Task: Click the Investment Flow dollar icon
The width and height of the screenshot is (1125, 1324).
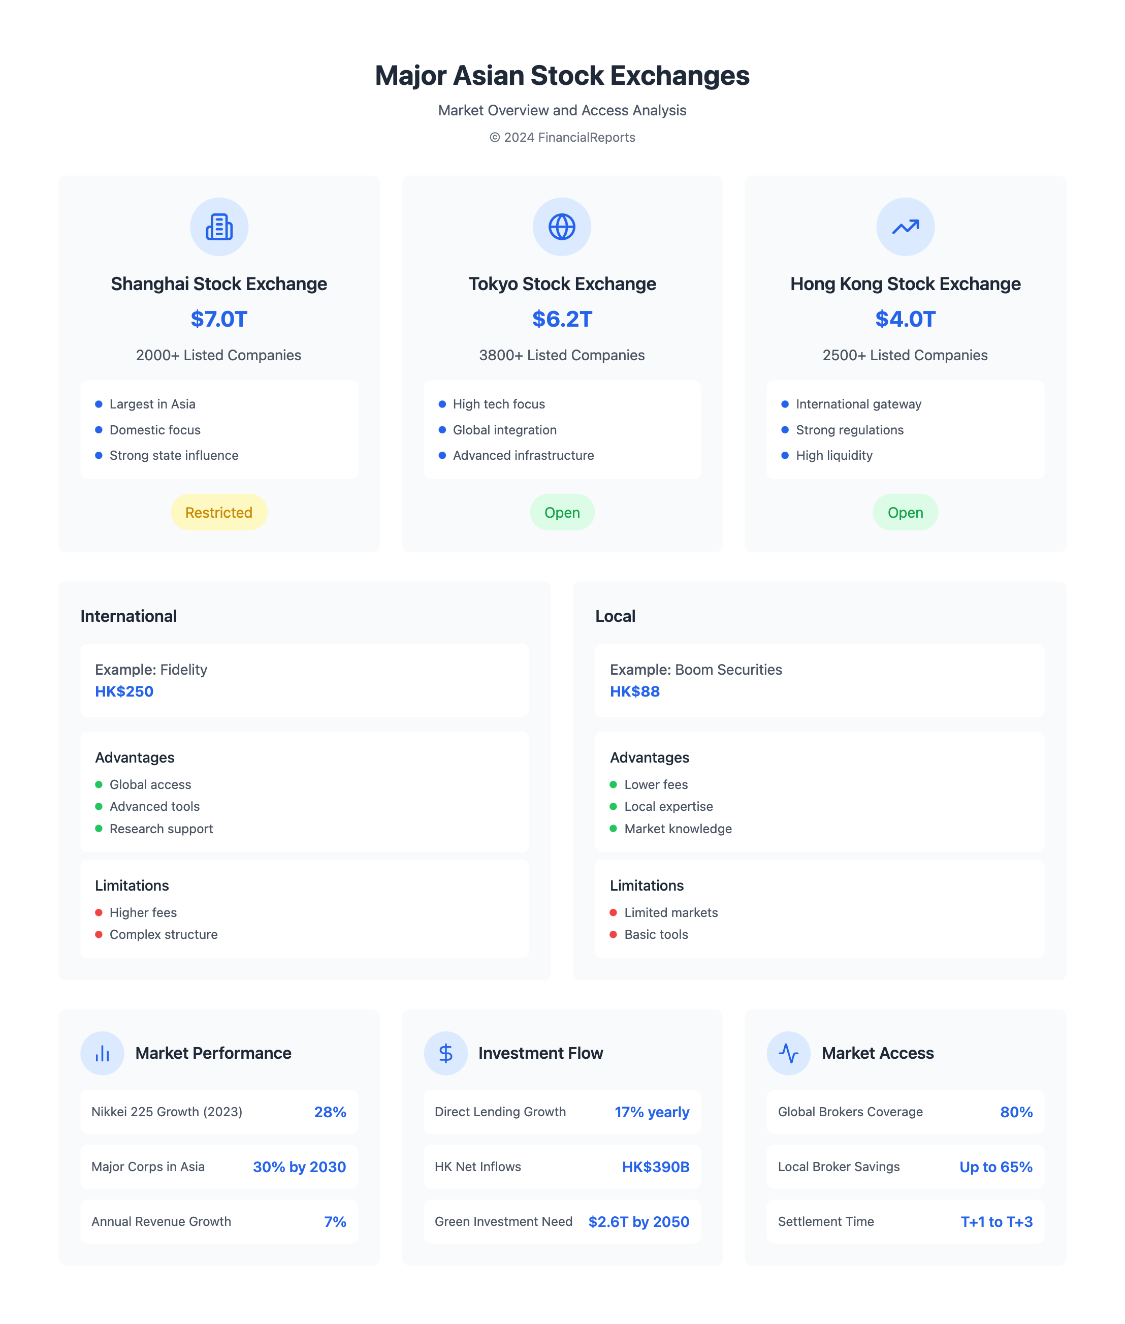Action: tap(445, 1053)
